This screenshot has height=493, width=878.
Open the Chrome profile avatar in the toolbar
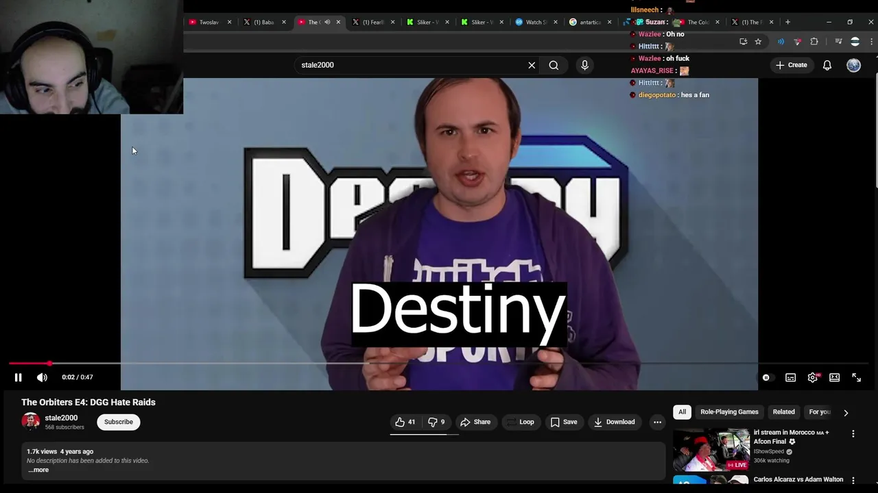pyautogui.click(x=855, y=42)
